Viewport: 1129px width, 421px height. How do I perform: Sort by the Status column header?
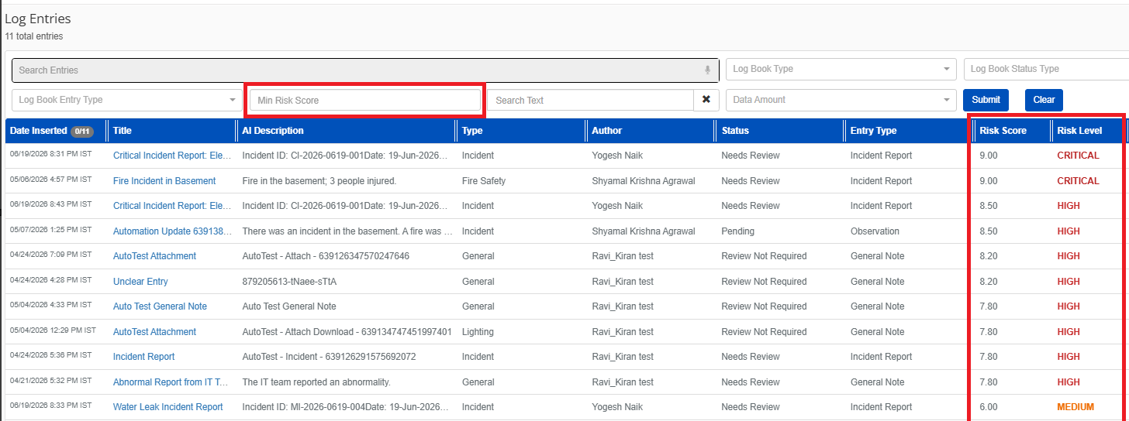(735, 131)
